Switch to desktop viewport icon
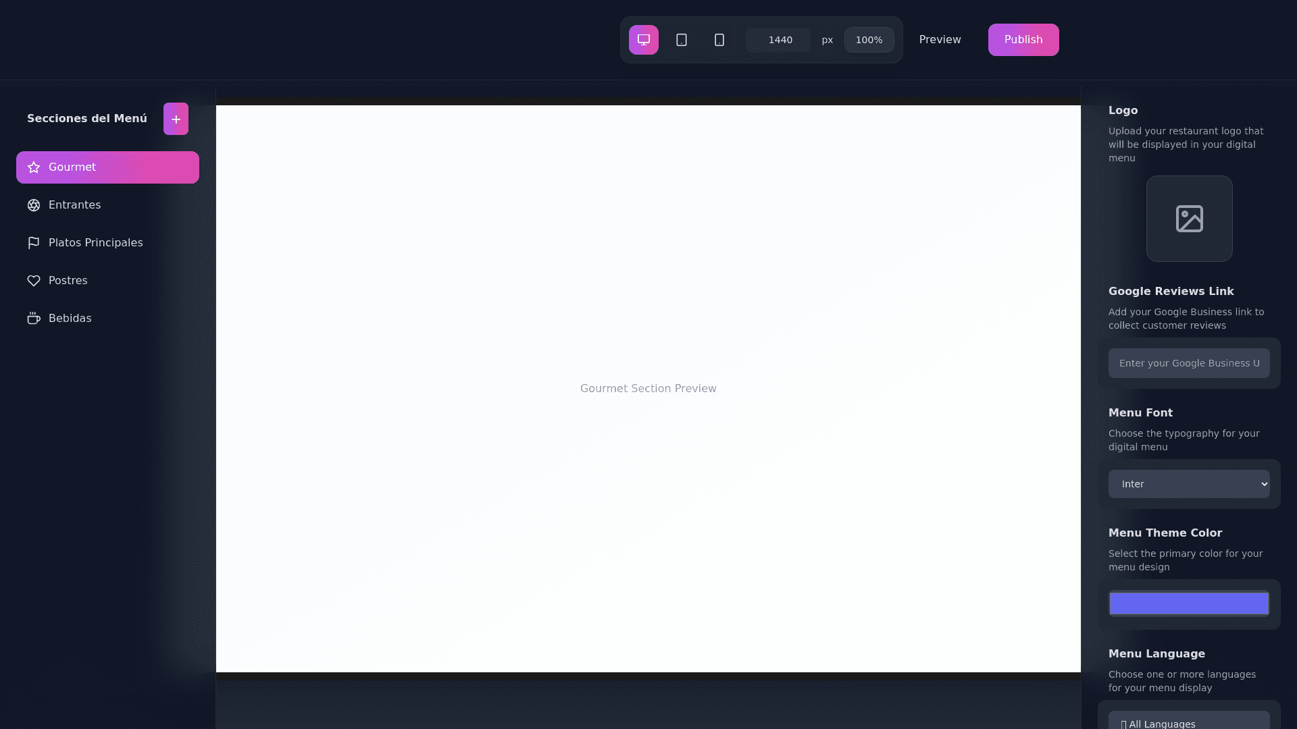 [x=643, y=40]
